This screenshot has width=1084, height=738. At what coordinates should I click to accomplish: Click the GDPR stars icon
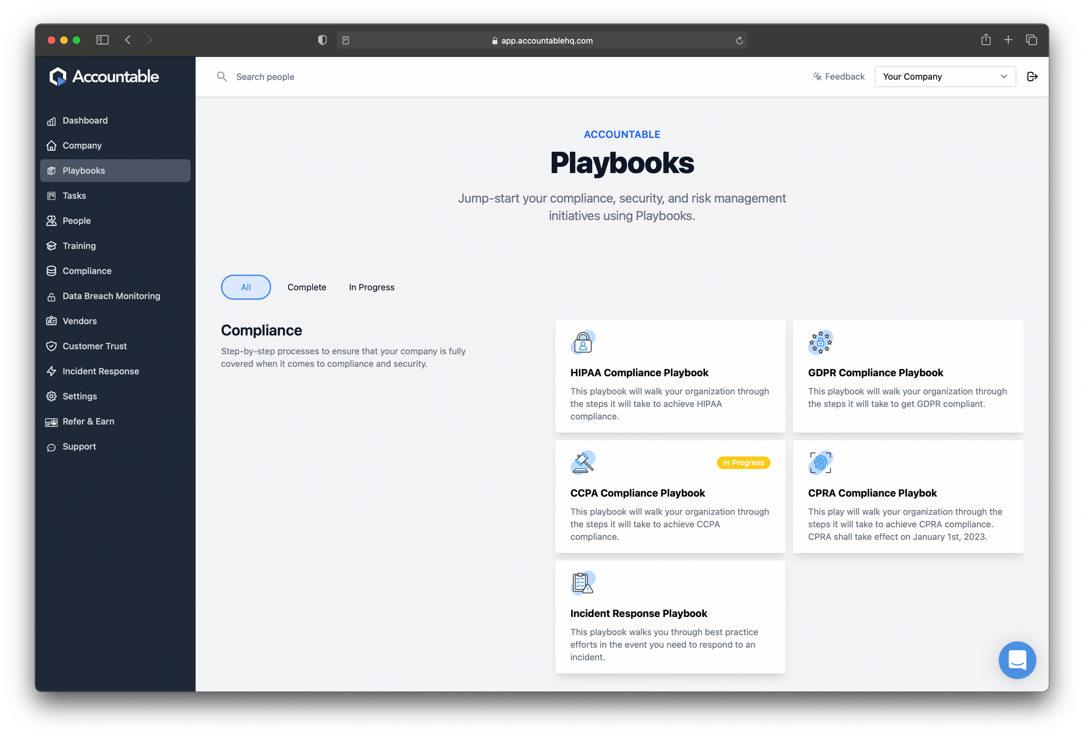(x=821, y=342)
